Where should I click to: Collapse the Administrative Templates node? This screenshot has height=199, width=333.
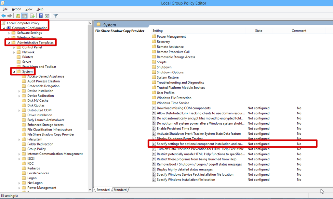coord(9,43)
